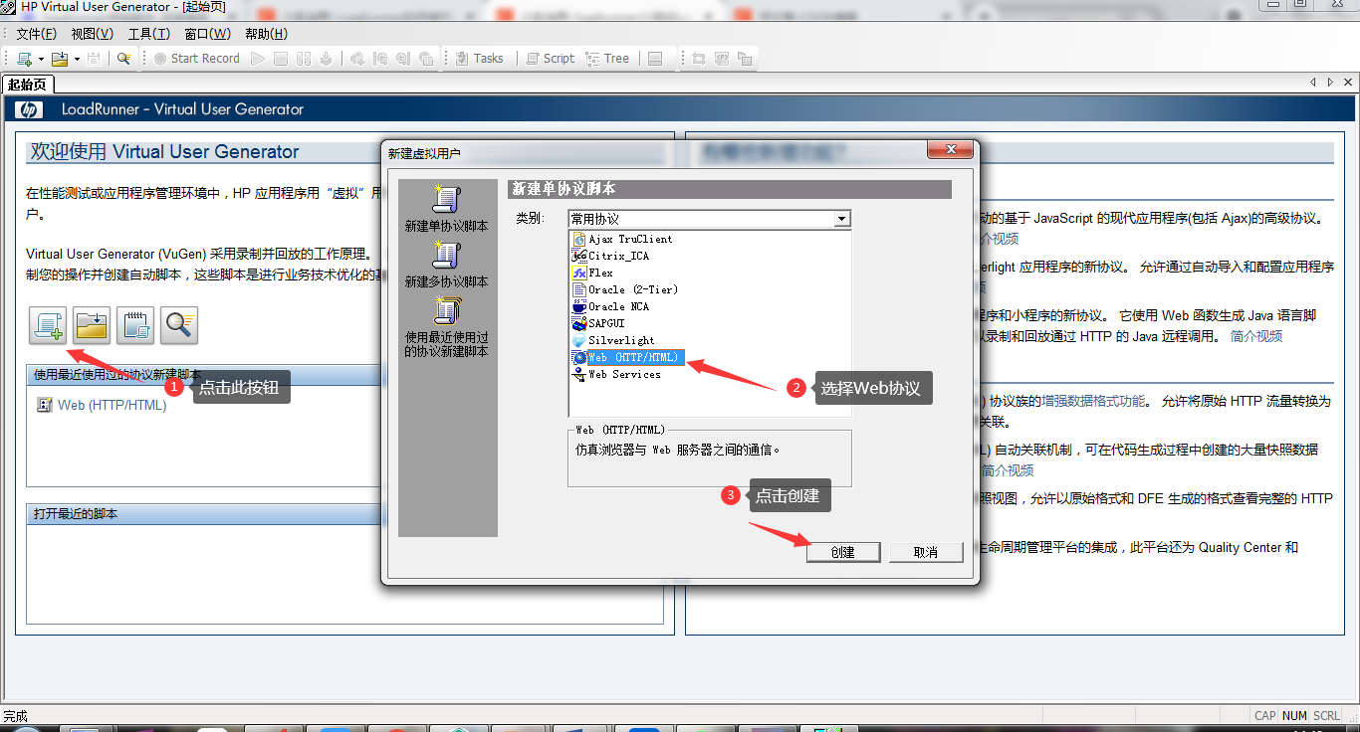This screenshot has height=732, width=1360.
Task: Click the tab scroll right arrow
Action: 1329,83
